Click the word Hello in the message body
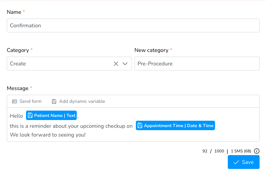 (16, 116)
